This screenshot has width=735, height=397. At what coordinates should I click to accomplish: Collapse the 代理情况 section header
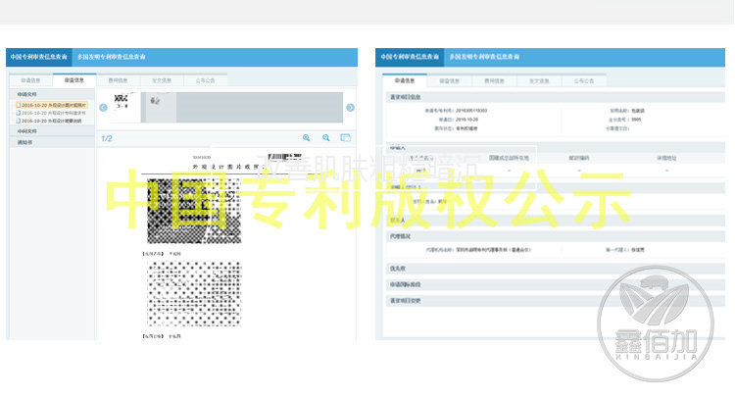click(556, 236)
